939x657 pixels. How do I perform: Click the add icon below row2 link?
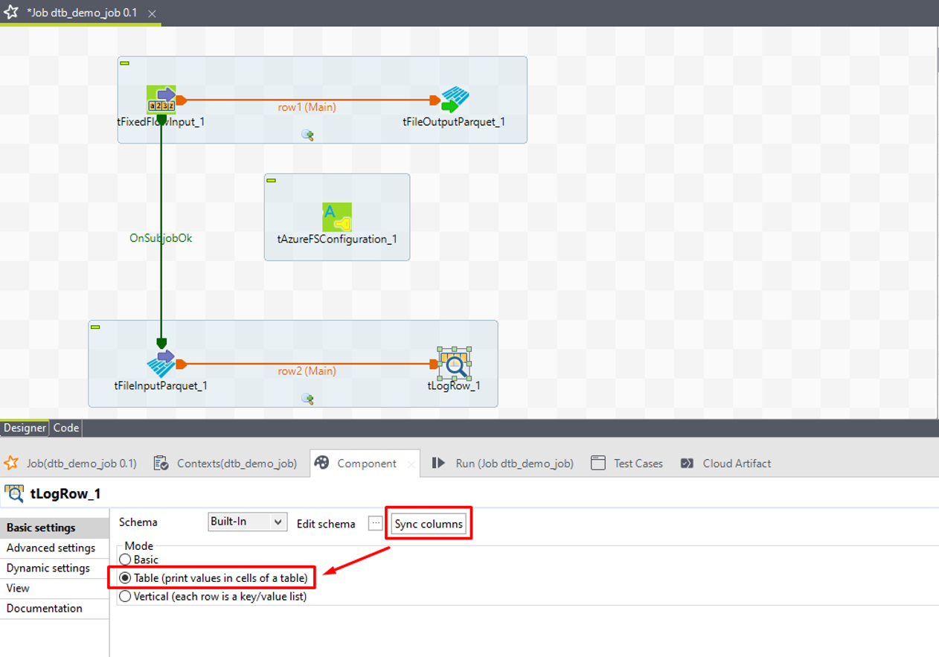[x=307, y=399]
